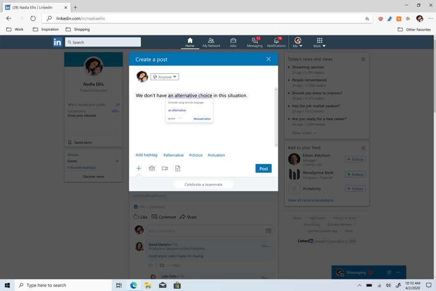Open the Anyone audience dropdown
This screenshot has height=291, width=436.
[165, 77]
